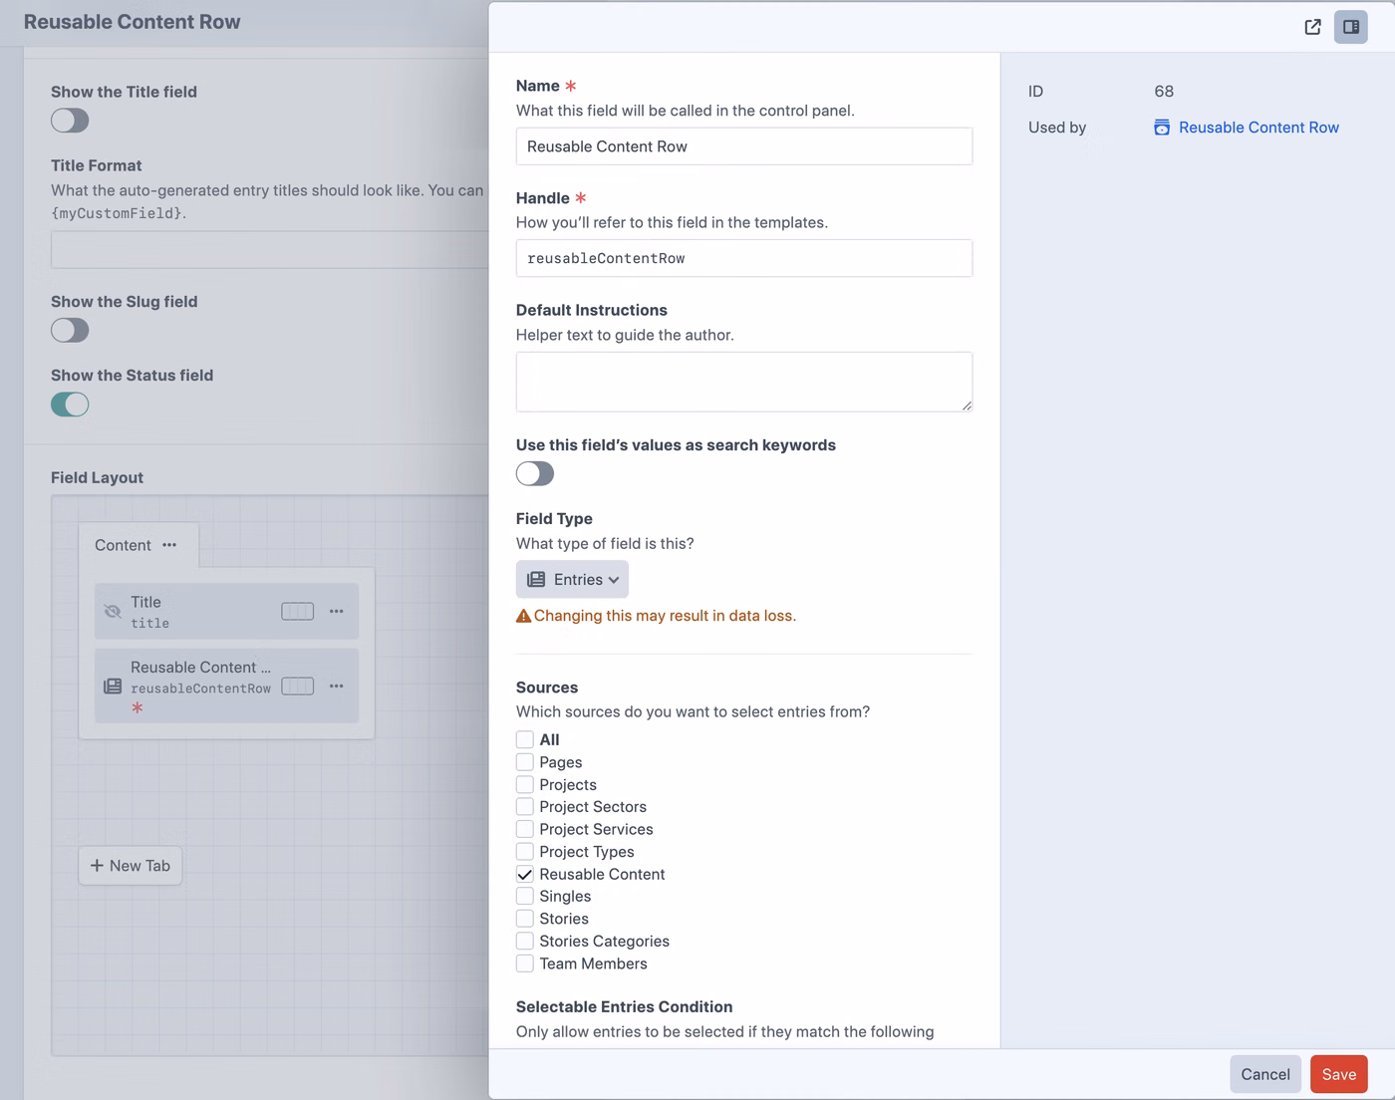This screenshot has height=1100, width=1395.
Task: Click the entry type icon beside Used by
Action: (1162, 128)
